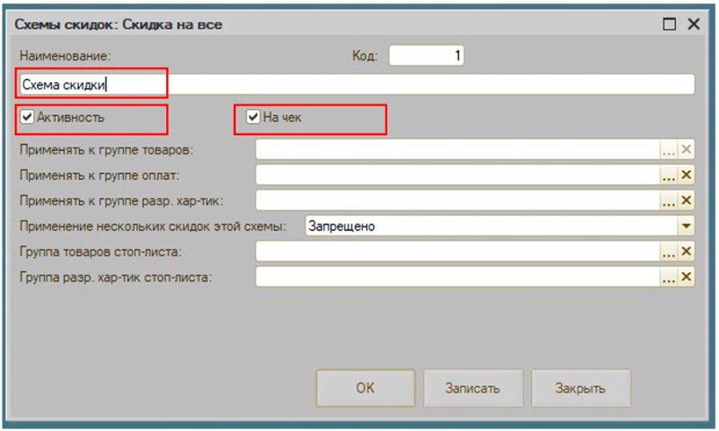Open selection for группе разр. хар-тик
The image size is (719, 431).
pyautogui.click(x=669, y=200)
